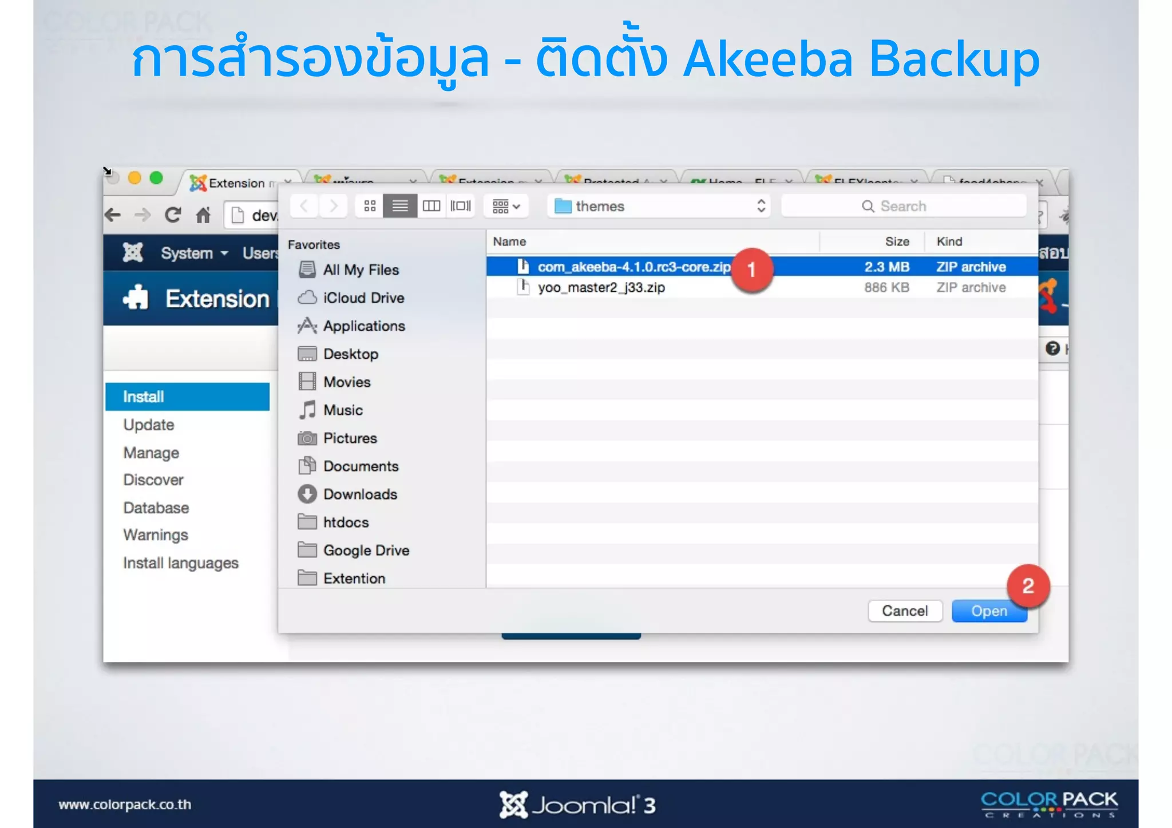1172x828 pixels.
Task: Select Discover in Joomla sidebar
Action: [x=153, y=480]
